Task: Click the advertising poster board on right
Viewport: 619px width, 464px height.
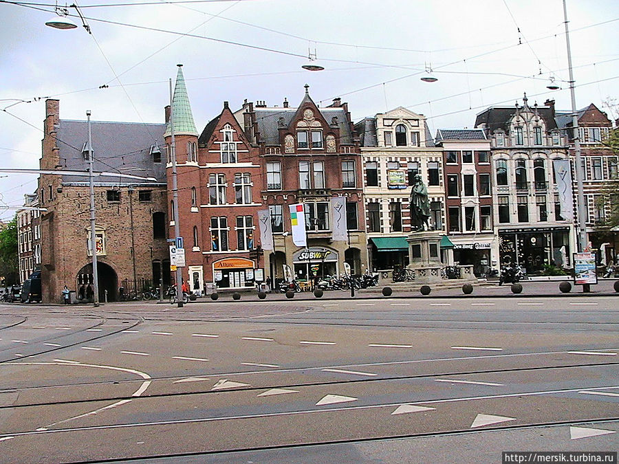Action: click(x=585, y=268)
